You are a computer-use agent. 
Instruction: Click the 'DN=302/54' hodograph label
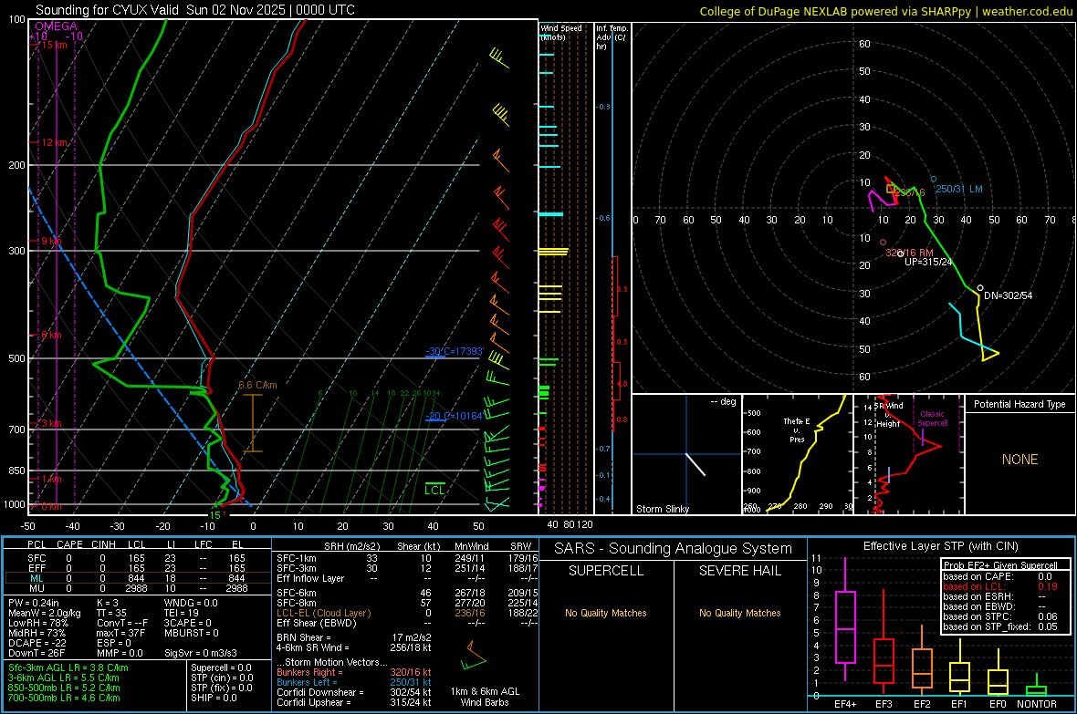coord(1008,295)
